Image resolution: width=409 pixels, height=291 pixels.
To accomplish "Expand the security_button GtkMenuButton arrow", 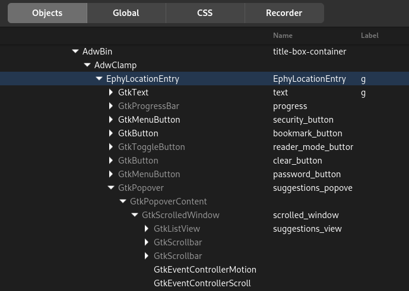I will click(x=111, y=119).
